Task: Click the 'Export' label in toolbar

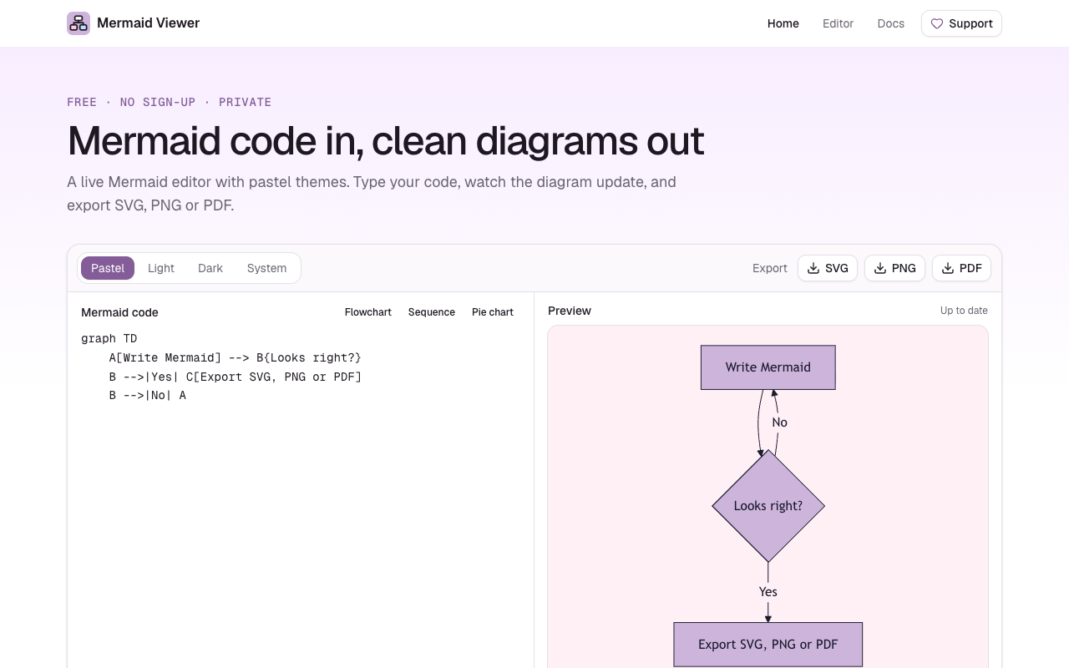Action: (x=770, y=268)
